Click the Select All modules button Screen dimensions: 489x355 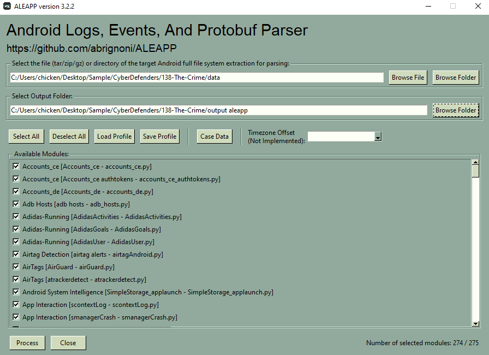(x=26, y=137)
